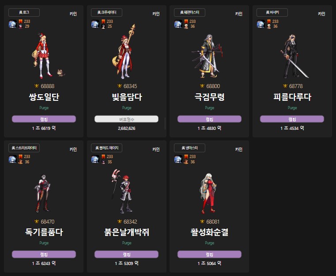This screenshot has width=336, height=276.
Task: Click the 피를다루다 berserker sprite
Action: (x=294, y=56)
